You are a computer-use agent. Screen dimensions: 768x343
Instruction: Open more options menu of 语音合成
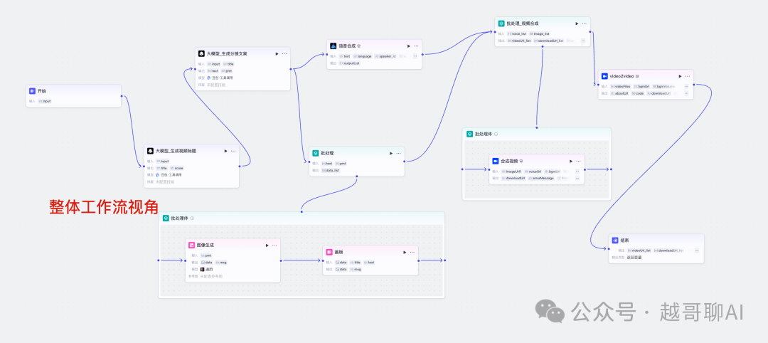416,46
